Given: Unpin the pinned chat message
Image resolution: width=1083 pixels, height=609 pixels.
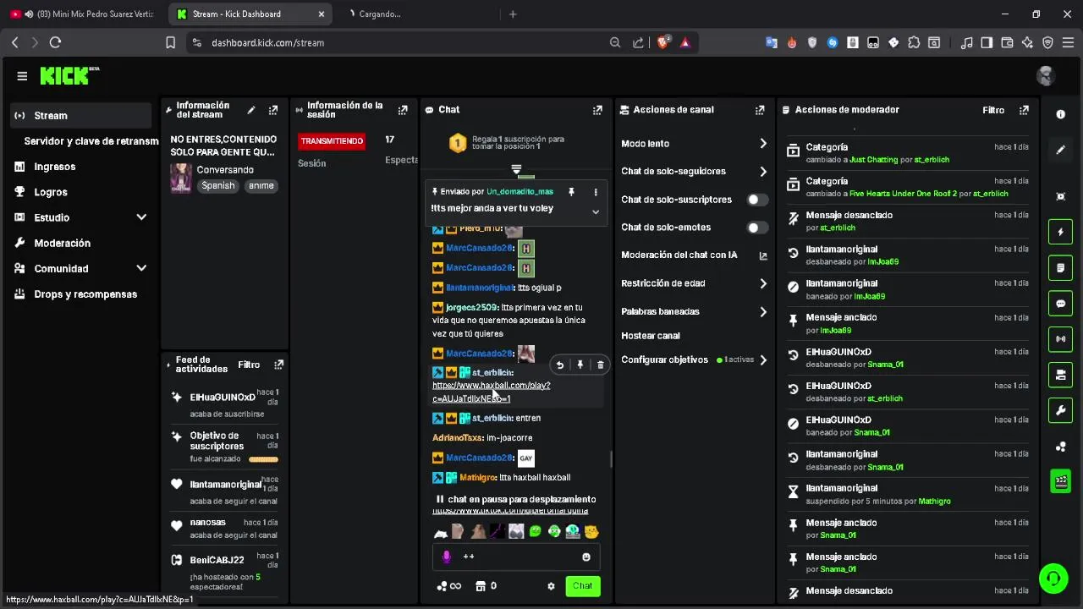Looking at the screenshot, I should coord(571,192).
